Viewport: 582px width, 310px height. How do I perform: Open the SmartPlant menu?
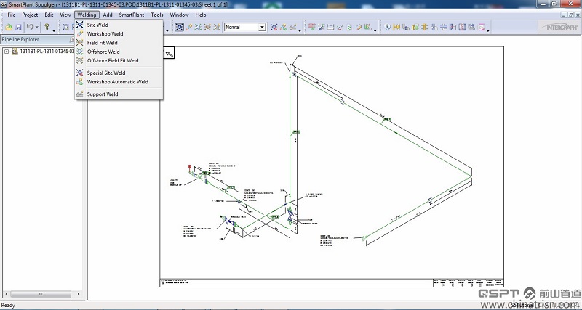pos(132,15)
